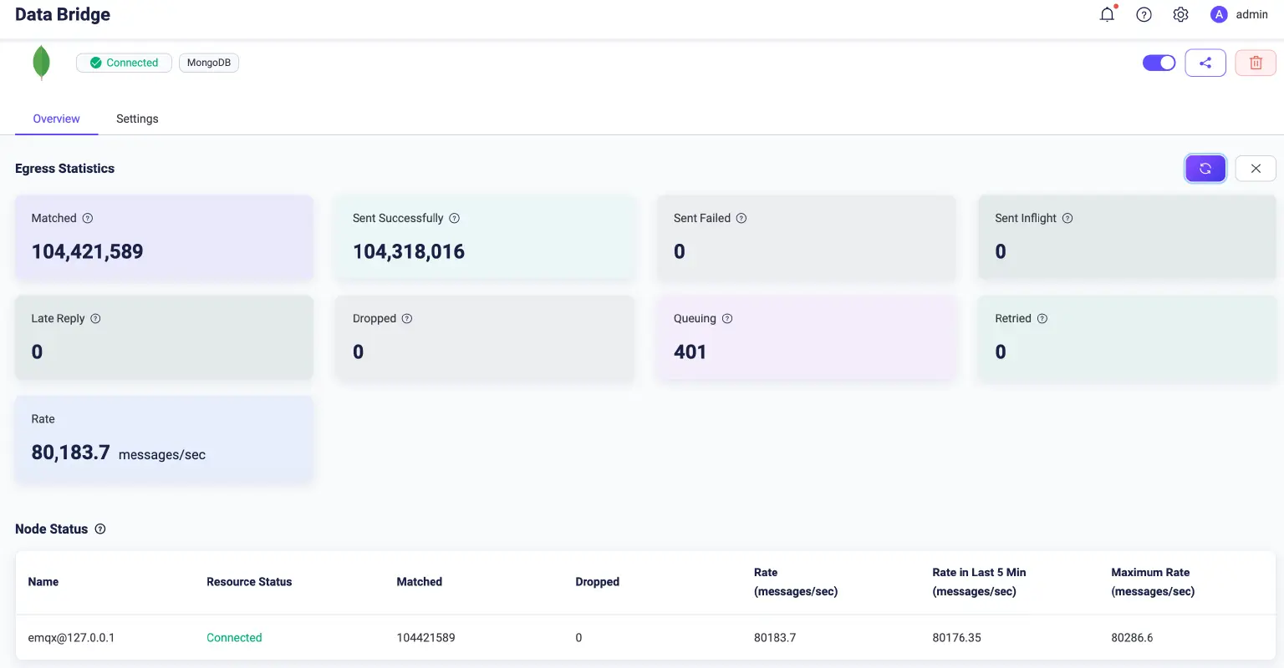Image resolution: width=1284 pixels, height=668 pixels.
Task: Click the share bridge icon button
Action: [1205, 63]
